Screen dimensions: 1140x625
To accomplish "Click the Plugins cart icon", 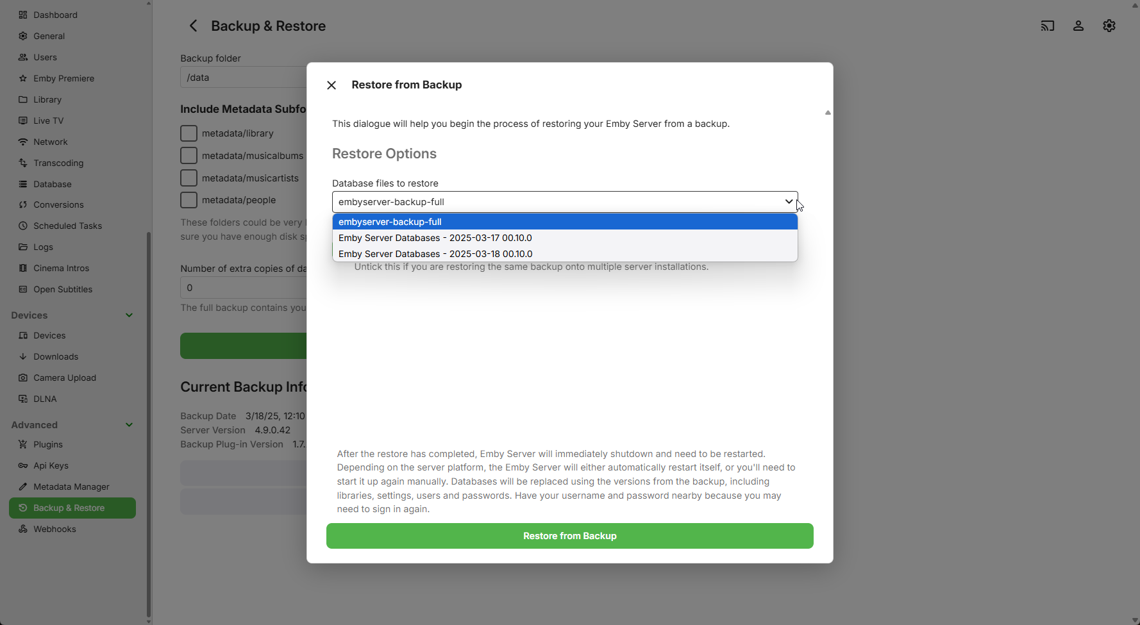I will (23, 444).
